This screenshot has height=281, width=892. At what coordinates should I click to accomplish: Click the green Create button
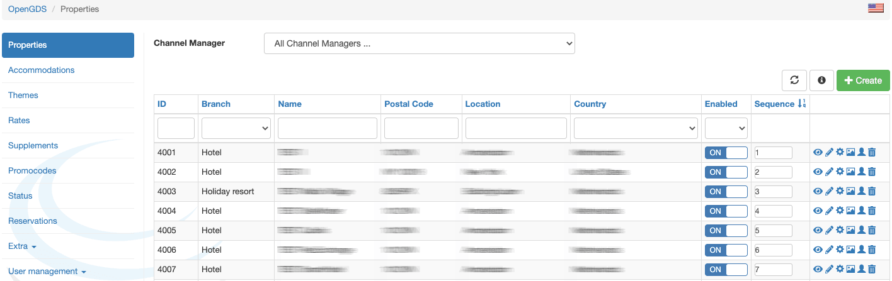[862, 80]
